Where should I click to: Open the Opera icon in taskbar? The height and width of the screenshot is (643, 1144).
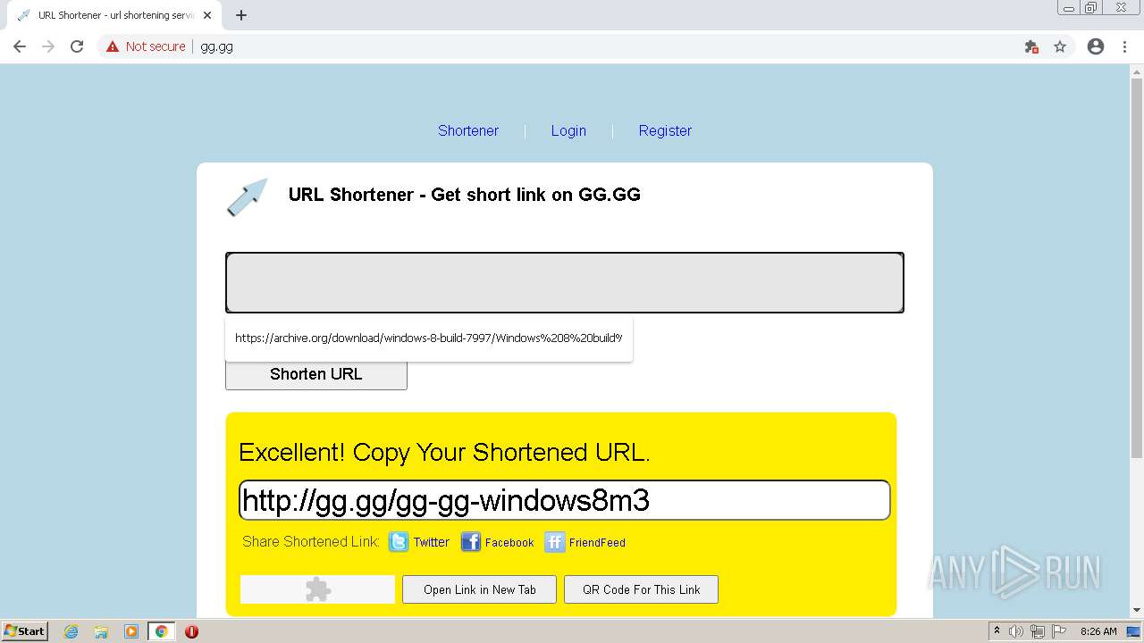[x=191, y=631]
